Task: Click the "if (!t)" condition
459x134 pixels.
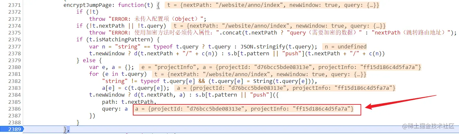Action: (x=88, y=12)
